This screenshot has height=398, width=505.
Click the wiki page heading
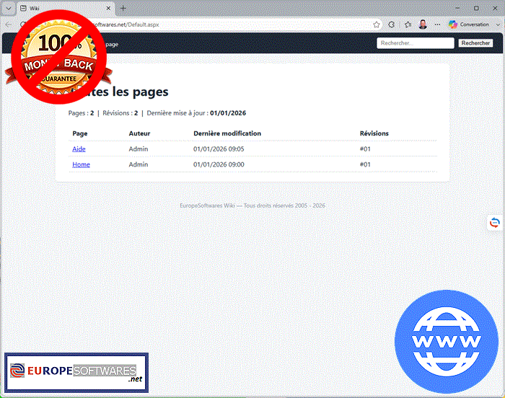[x=118, y=92]
